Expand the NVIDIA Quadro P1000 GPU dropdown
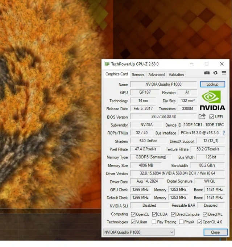 [138, 232]
